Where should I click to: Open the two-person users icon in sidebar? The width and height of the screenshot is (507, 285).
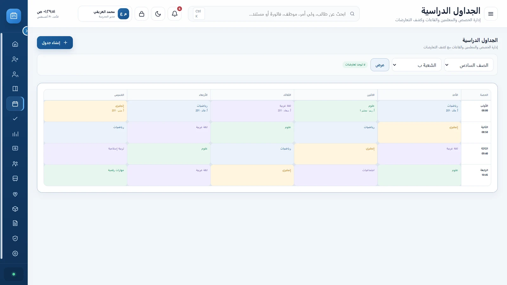coord(15,74)
